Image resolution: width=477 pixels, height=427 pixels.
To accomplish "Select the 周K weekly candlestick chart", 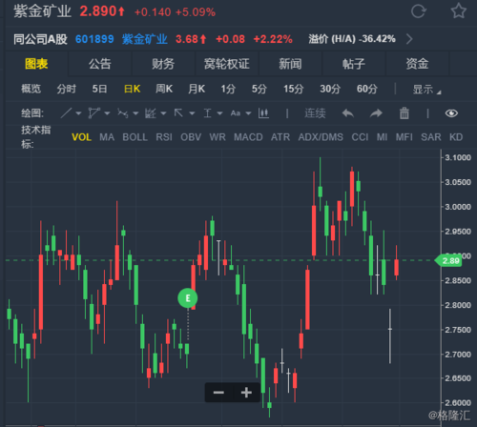I will (164, 89).
